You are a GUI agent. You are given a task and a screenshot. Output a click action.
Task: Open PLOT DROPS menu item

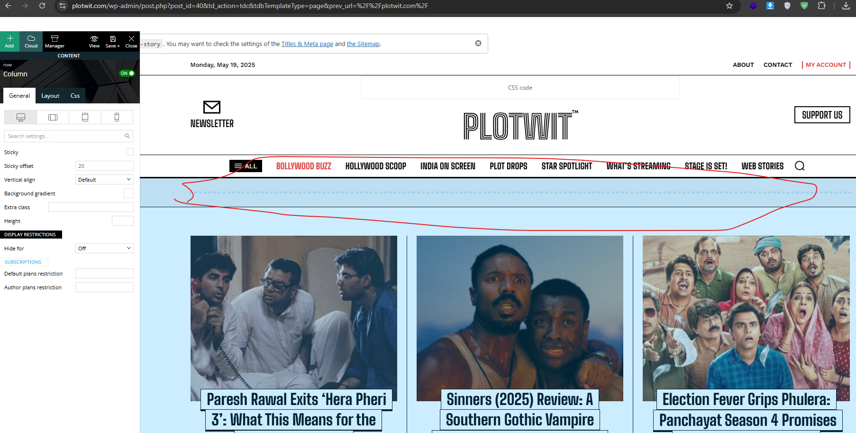point(509,166)
